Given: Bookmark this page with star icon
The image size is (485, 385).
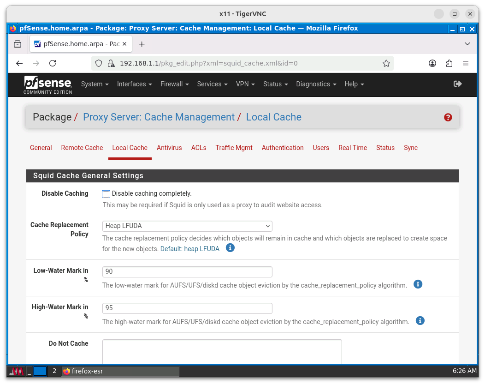Looking at the screenshot, I should (x=386, y=63).
